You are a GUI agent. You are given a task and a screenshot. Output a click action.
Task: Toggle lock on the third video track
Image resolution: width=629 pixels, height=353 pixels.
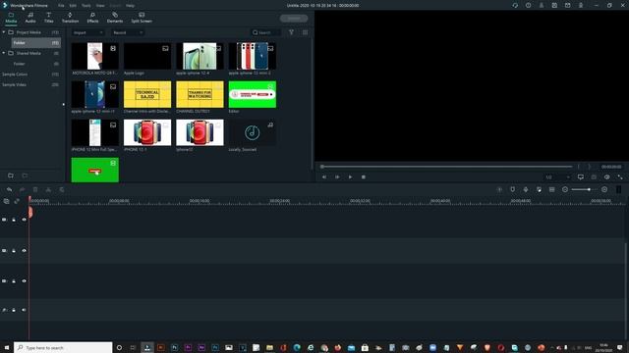tap(14, 281)
